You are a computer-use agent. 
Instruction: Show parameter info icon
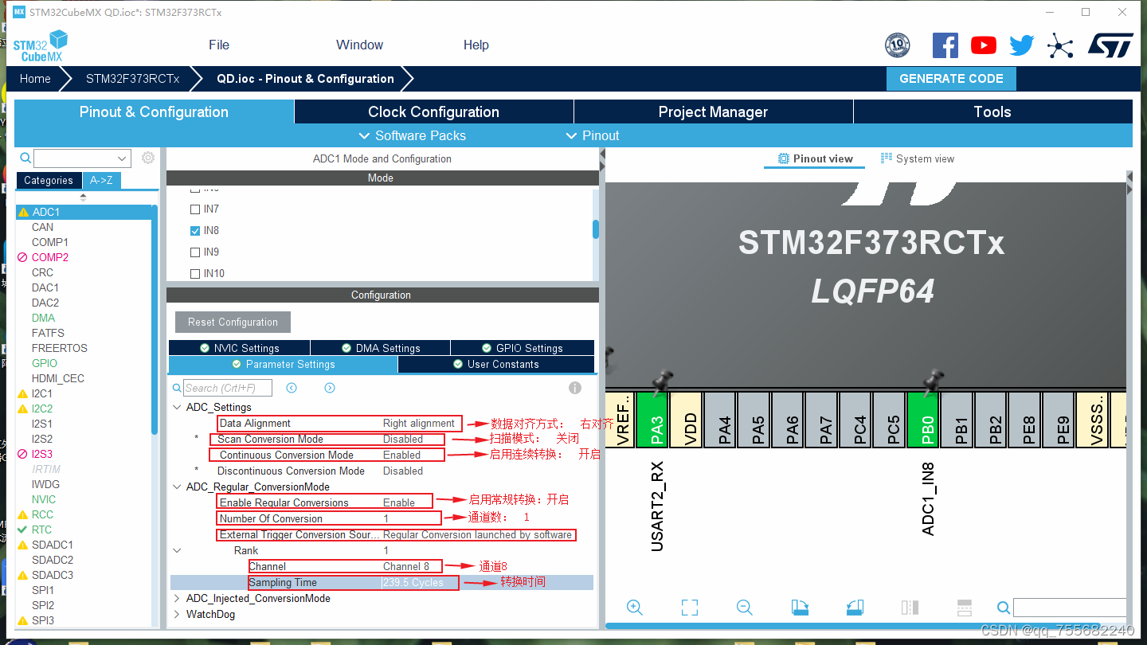click(x=575, y=388)
